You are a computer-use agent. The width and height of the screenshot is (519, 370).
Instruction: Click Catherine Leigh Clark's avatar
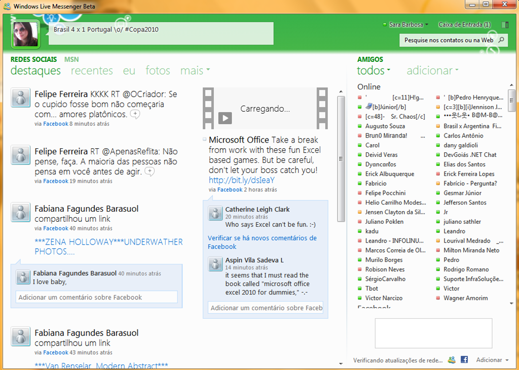216,214
